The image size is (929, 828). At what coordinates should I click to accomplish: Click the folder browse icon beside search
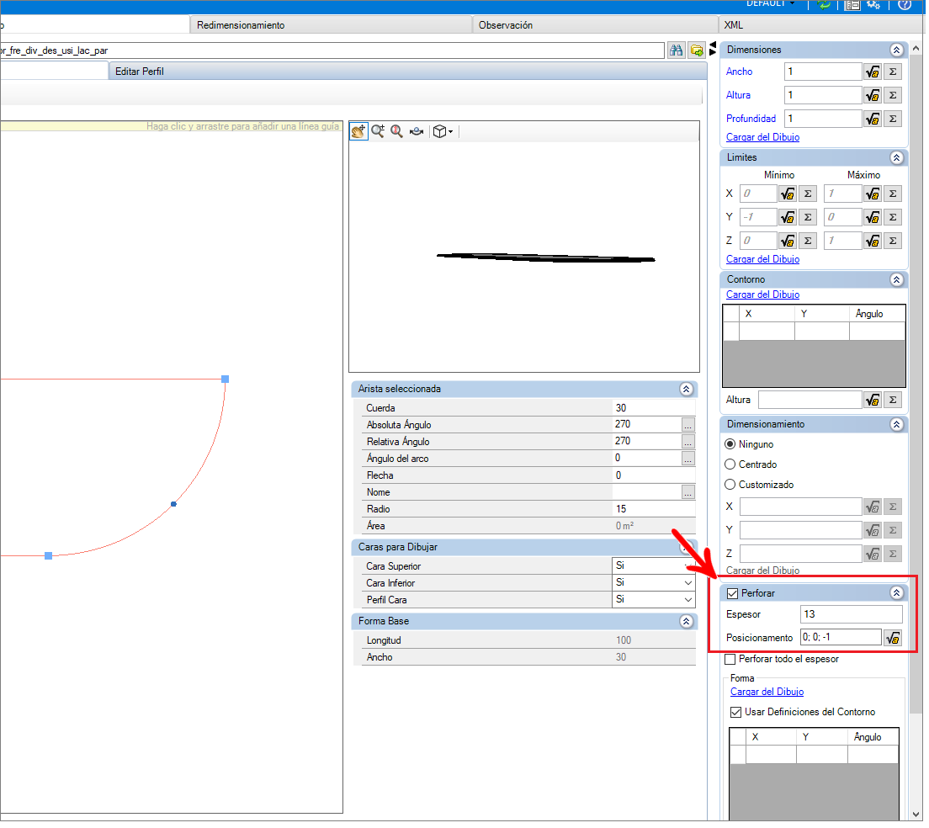coord(698,50)
